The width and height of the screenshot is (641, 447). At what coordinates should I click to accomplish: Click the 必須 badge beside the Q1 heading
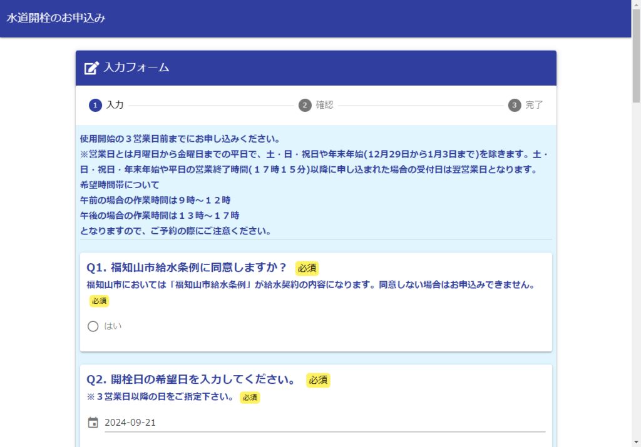307,268
